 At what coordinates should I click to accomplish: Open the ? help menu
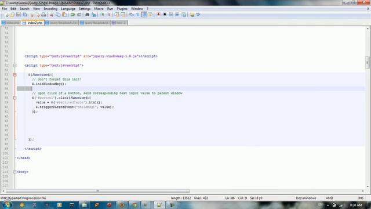pos(148,9)
